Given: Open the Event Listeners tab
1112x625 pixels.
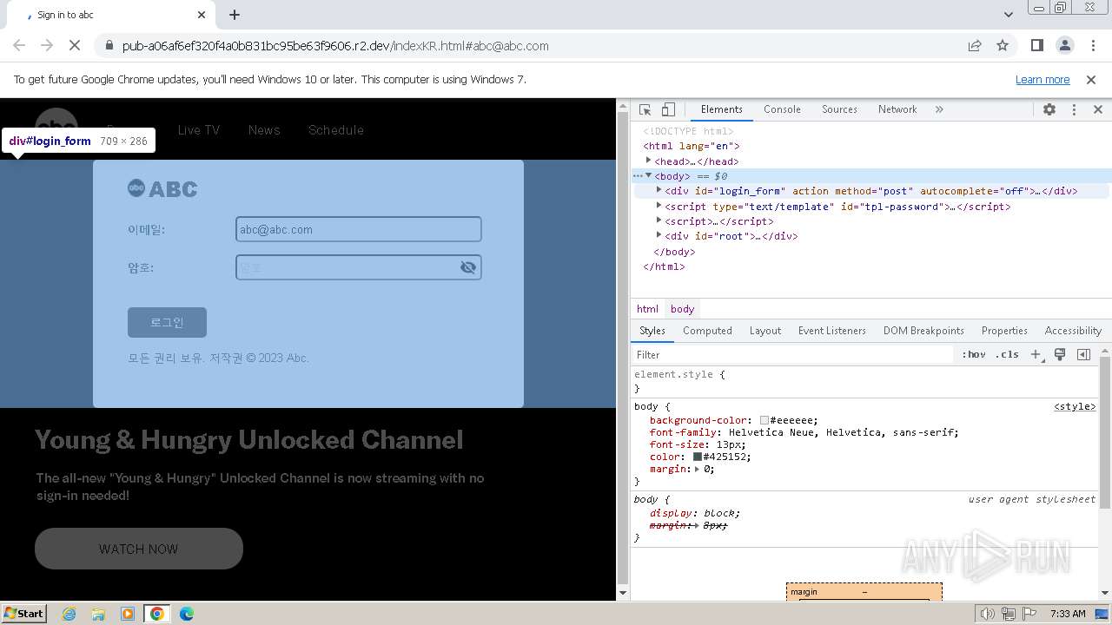Looking at the screenshot, I should point(832,331).
